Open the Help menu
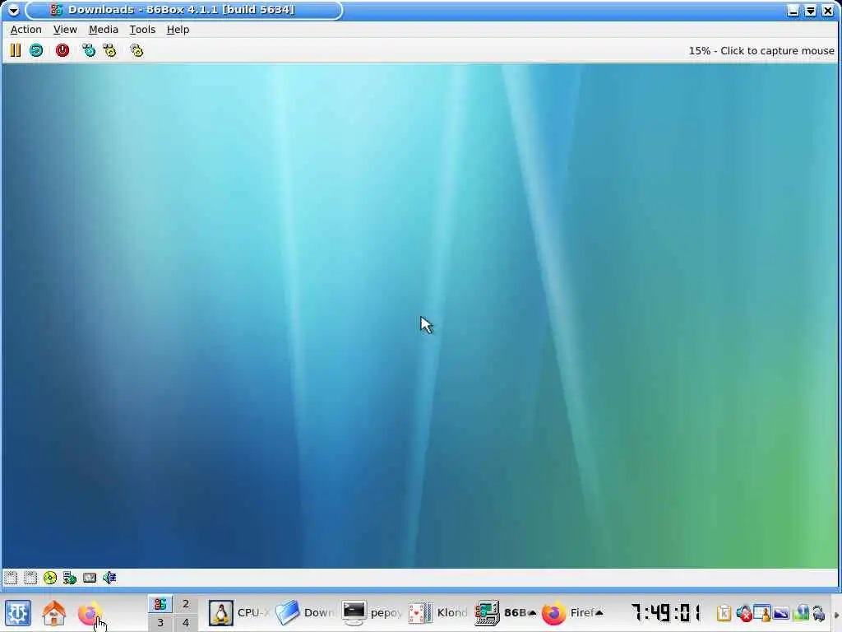Screen dimensions: 842x632 (x=178, y=30)
